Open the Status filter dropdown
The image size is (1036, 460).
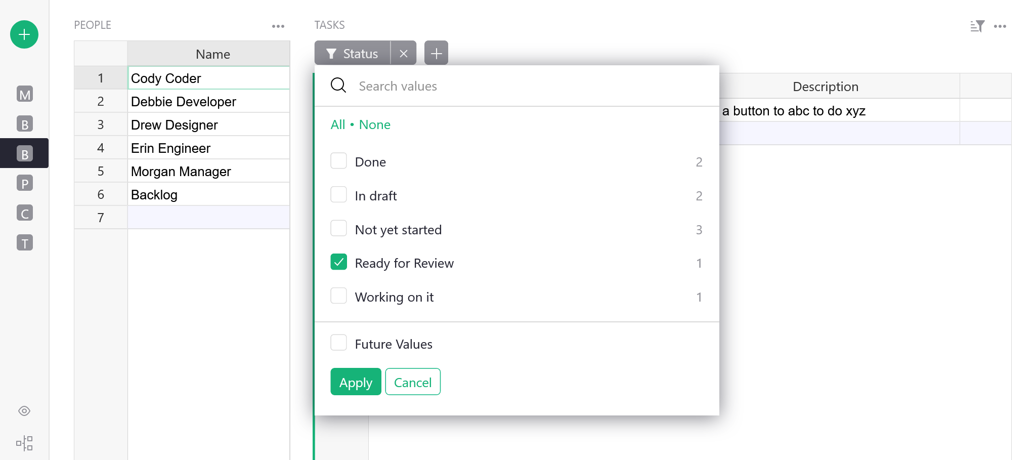coord(353,53)
